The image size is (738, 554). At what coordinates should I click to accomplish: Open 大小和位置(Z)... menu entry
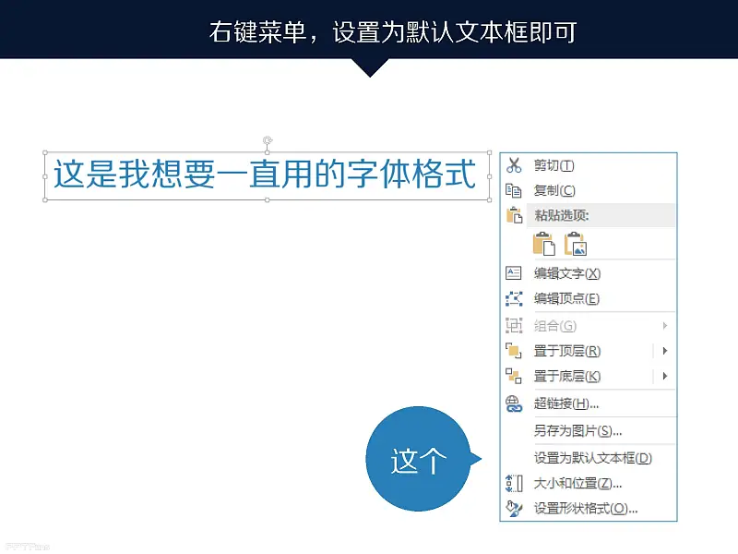point(589,483)
